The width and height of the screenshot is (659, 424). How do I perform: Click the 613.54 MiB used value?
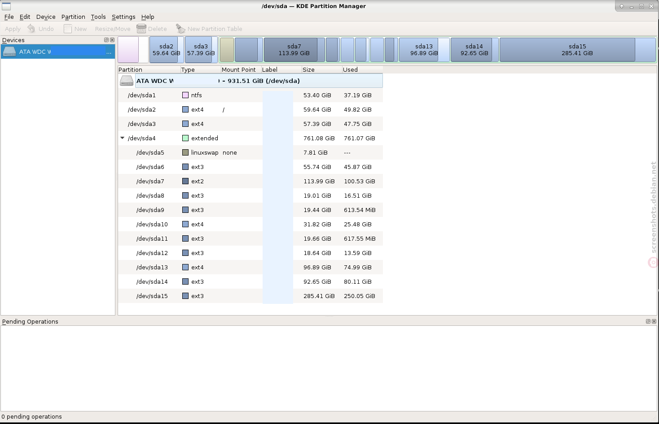[x=360, y=210]
